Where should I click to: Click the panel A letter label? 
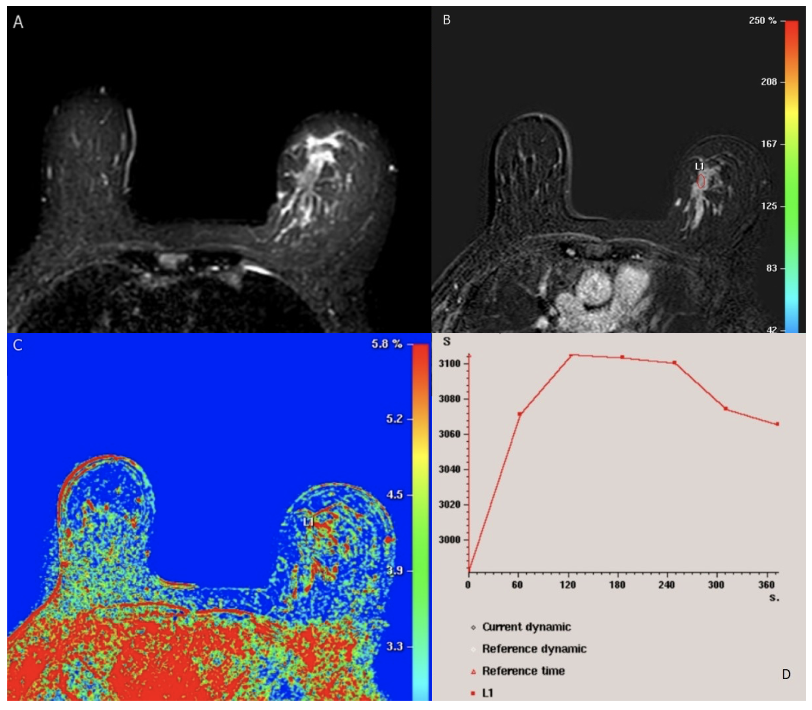click(18, 22)
